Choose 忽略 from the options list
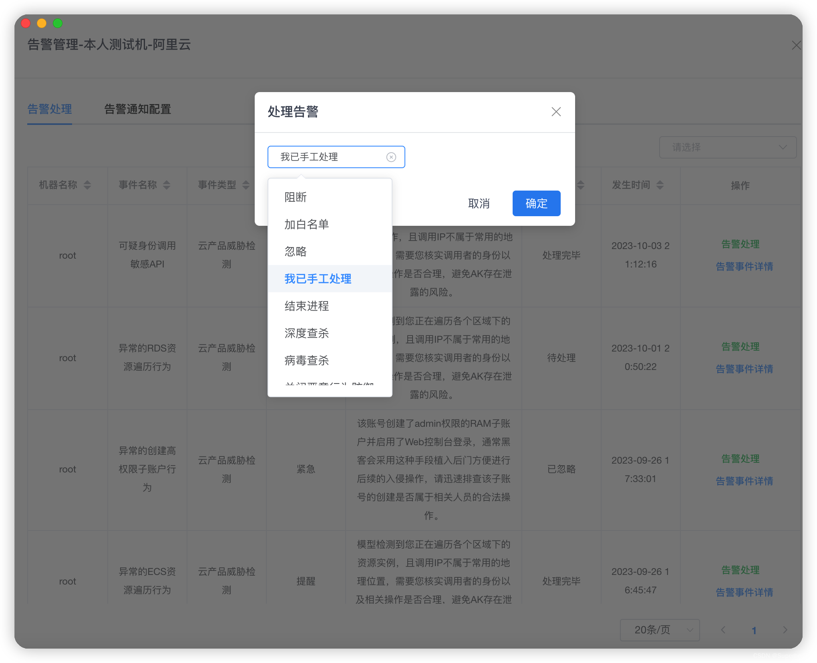Viewport: 817px width, 663px height. pos(295,251)
